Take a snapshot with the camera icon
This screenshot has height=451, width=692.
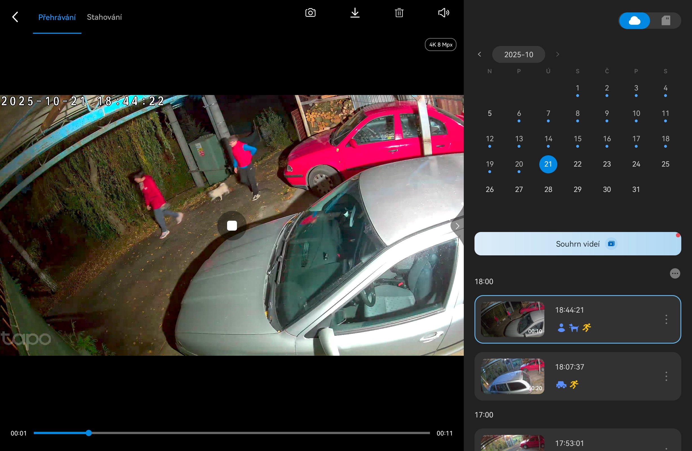(310, 13)
